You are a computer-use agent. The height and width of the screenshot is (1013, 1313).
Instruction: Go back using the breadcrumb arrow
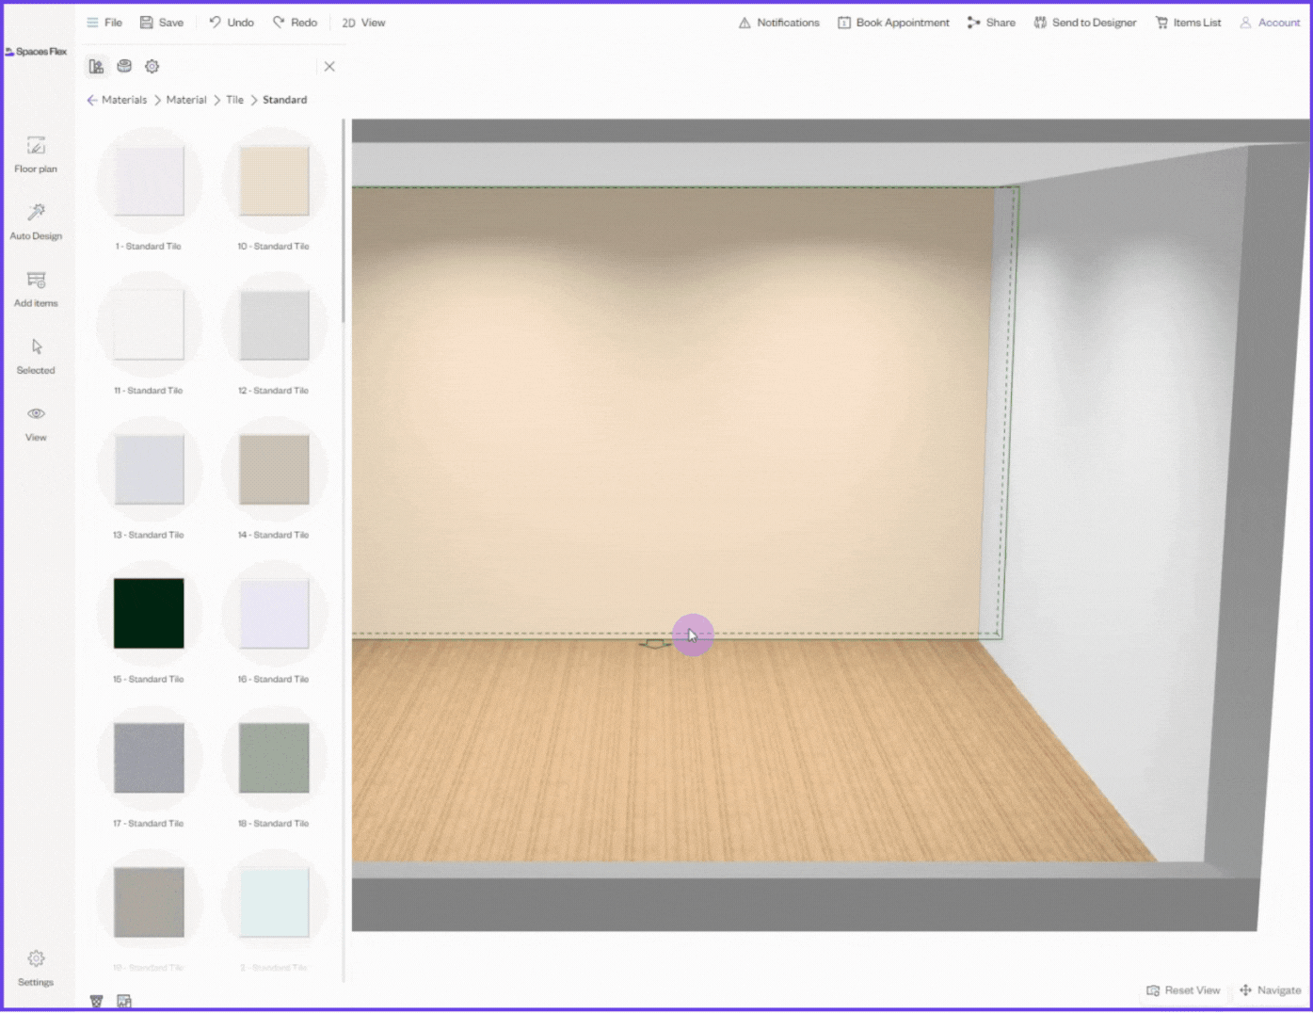91,100
